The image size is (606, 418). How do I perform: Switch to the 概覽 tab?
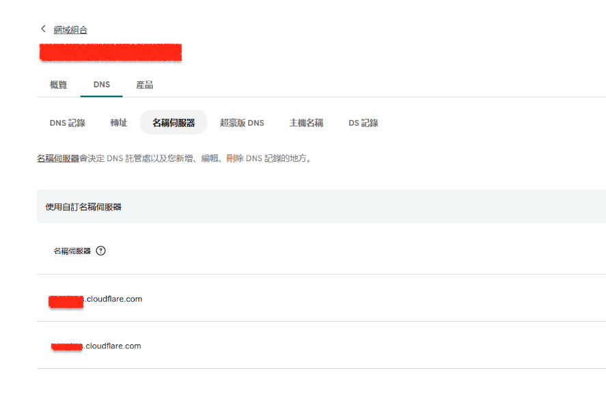click(x=58, y=85)
